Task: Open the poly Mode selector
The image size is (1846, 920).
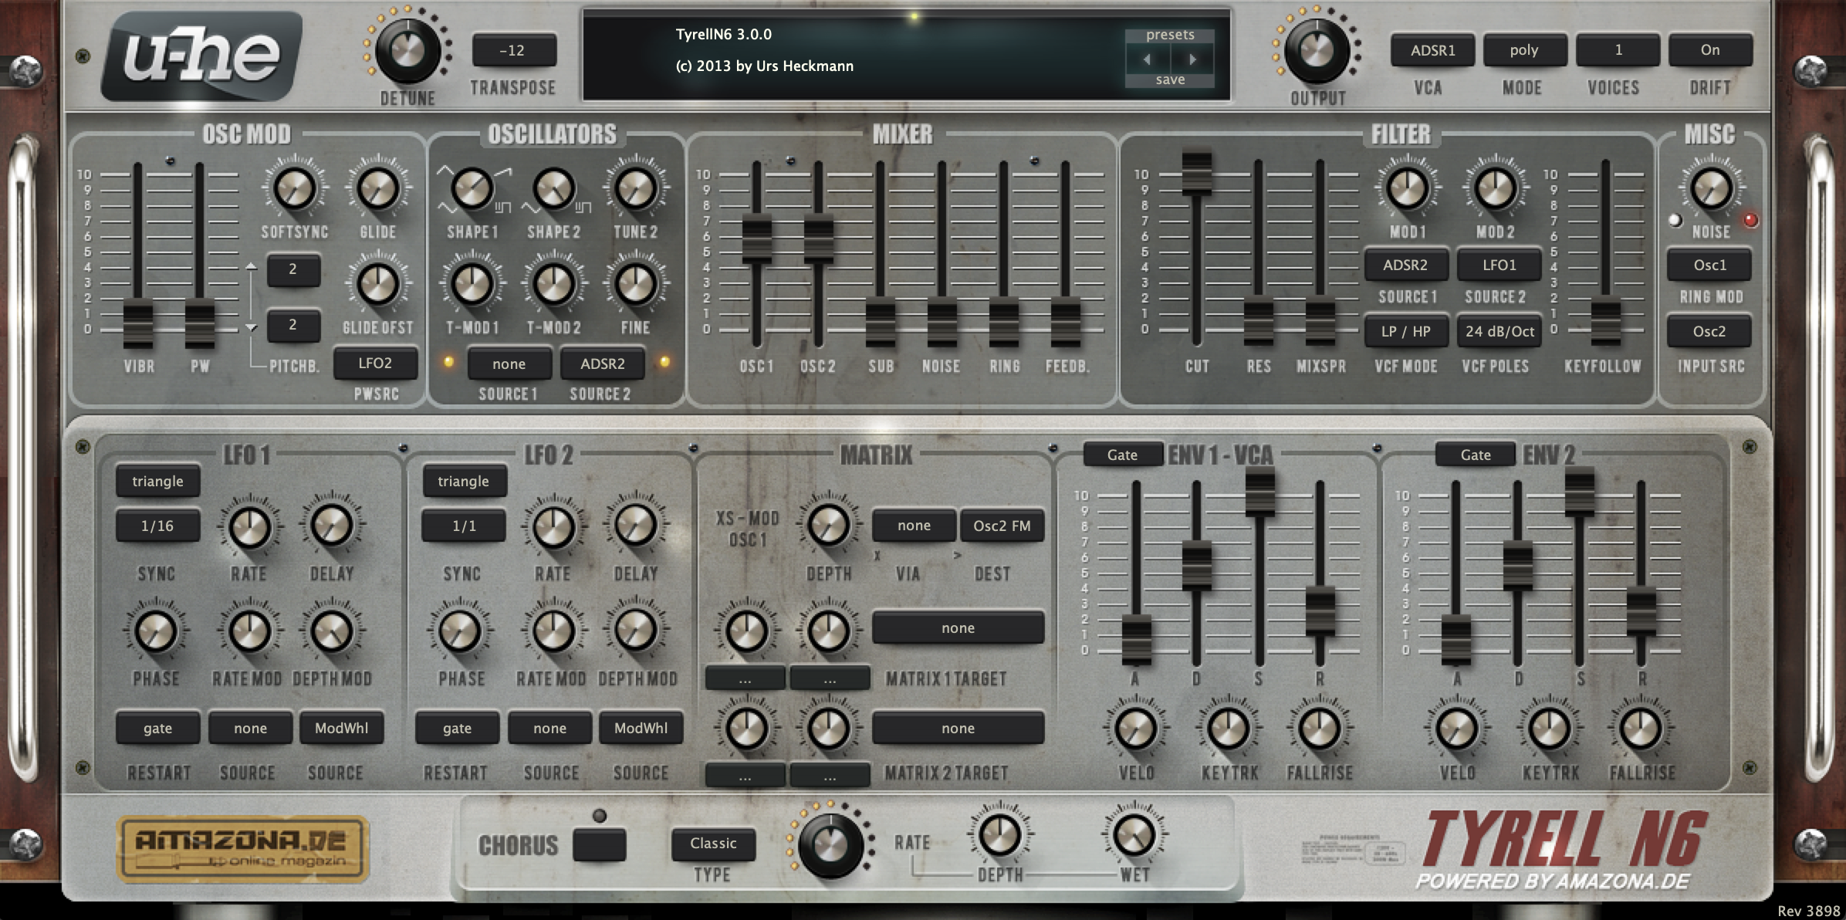Action: point(1524,50)
